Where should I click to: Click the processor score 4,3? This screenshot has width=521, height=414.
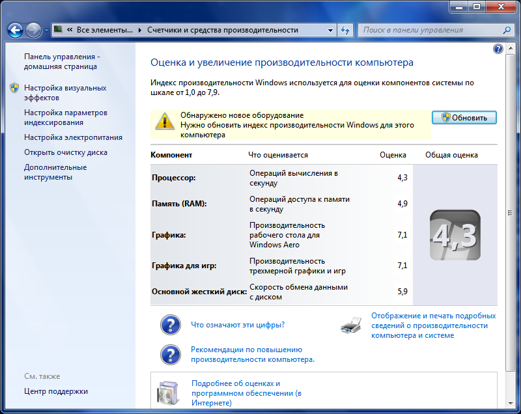click(402, 178)
